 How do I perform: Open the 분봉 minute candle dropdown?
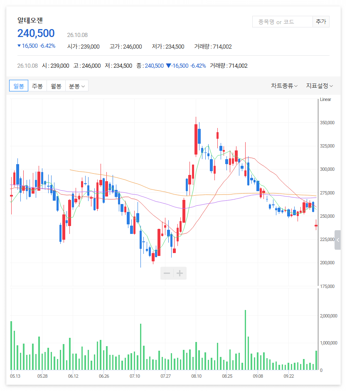pyautogui.click(x=77, y=86)
